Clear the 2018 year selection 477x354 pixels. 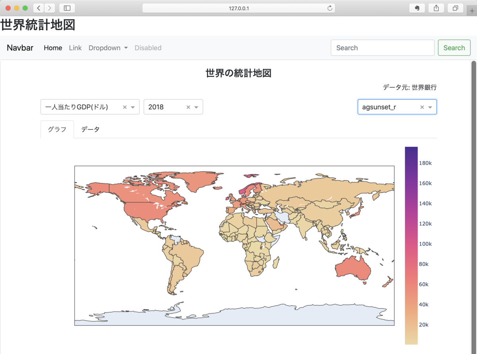point(188,107)
